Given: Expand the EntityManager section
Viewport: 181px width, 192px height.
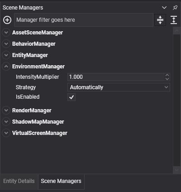Looking at the screenshot, I should [6, 55].
